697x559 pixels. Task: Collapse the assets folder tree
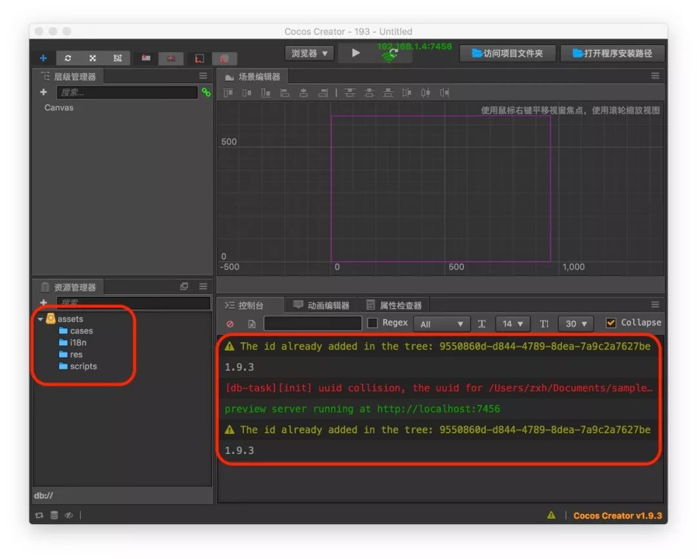(41, 319)
